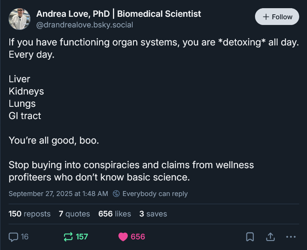
Task: Open the three-dot more options menu
Action: [x=291, y=236]
